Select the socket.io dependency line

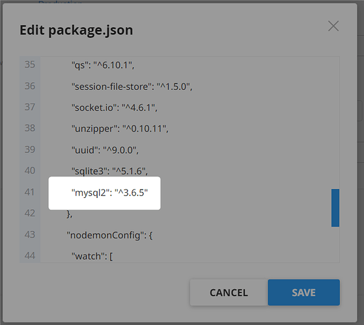pyautogui.click(x=114, y=107)
